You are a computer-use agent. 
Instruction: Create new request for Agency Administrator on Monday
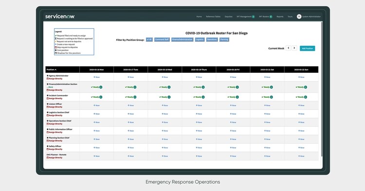coord(97,77)
